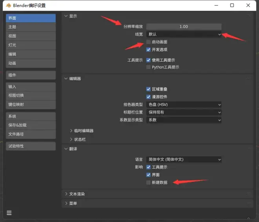This screenshot has width=259, height=222.
Task: Expand the 文本渲染 panel
Action: point(66,194)
